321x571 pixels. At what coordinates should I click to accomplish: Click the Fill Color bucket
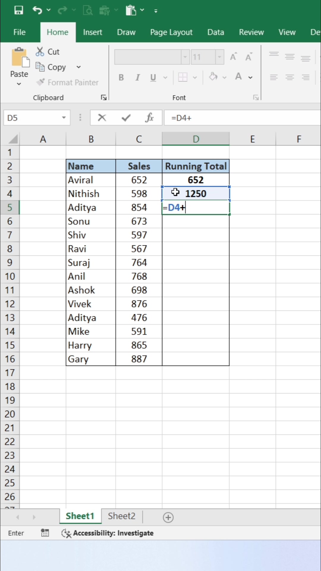(x=213, y=77)
